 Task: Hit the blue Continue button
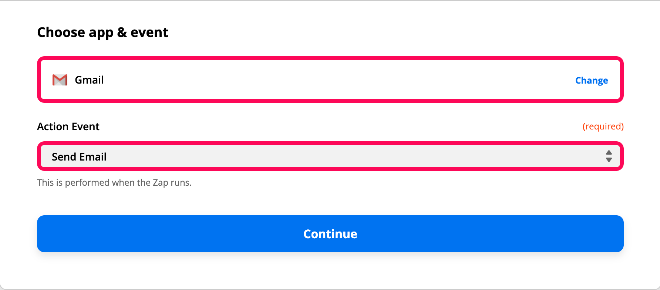[330, 234]
